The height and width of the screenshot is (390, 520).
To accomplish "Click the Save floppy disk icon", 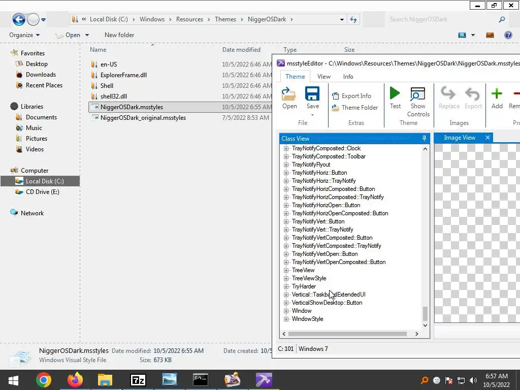I will pos(312,94).
